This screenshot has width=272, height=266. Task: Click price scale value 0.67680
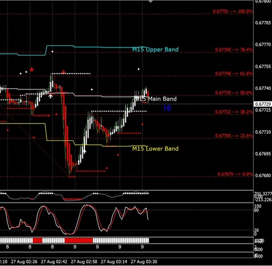click(263, 175)
